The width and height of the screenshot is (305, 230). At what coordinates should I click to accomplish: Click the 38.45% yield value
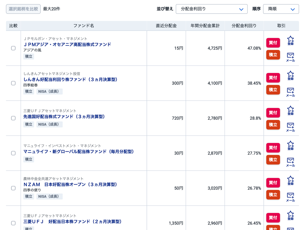tap(254, 83)
